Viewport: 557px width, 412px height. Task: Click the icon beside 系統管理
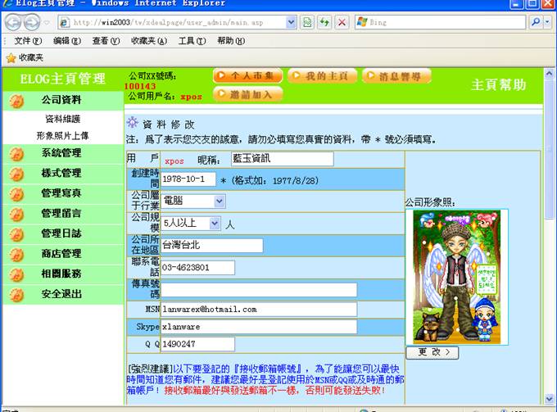point(16,153)
